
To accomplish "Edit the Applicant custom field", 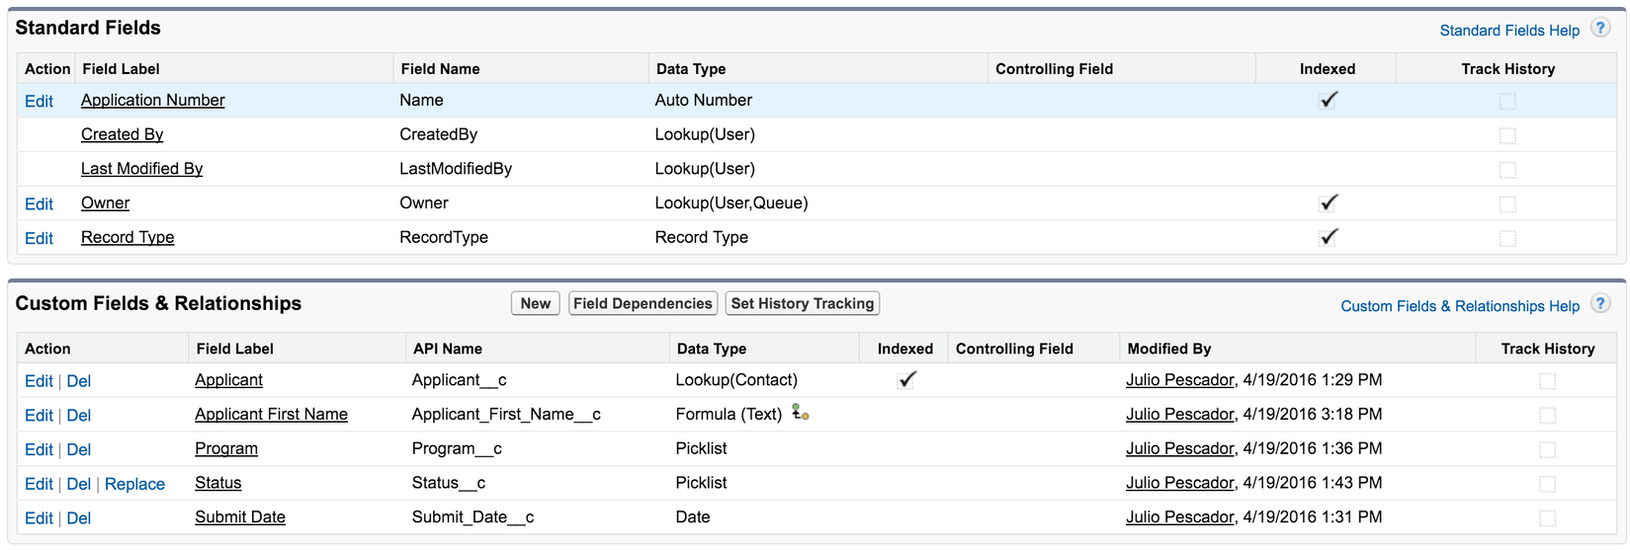I will [x=39, y=381].
